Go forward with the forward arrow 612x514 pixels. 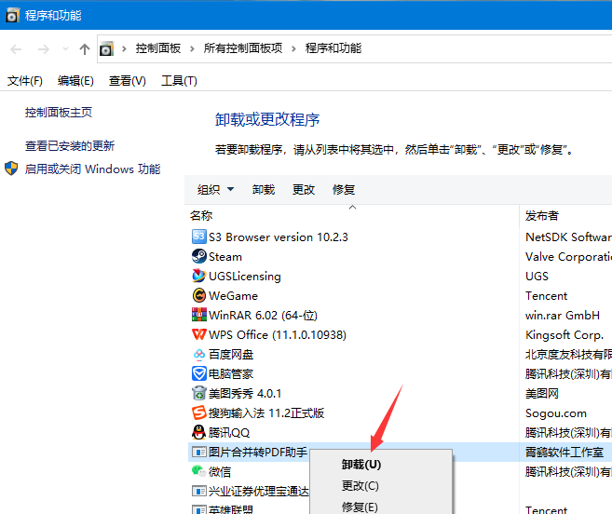(x=44, y=49)
